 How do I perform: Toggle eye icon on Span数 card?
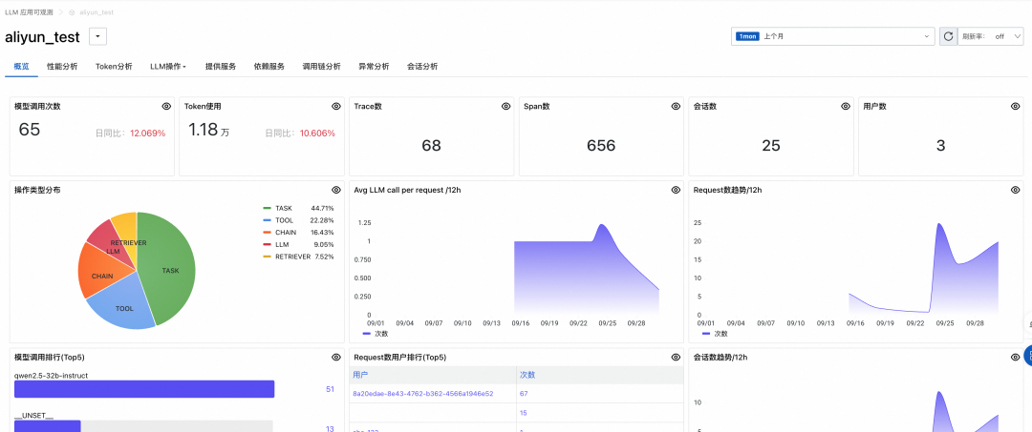click(676, 107)
